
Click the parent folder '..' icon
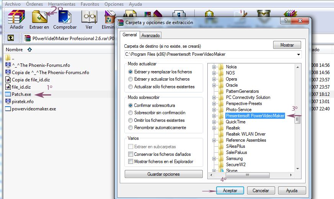[x=8, y=58]
